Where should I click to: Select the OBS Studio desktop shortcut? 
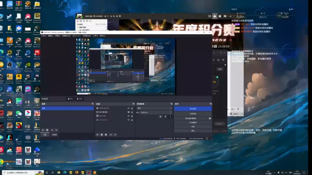[x=9, y=66]
